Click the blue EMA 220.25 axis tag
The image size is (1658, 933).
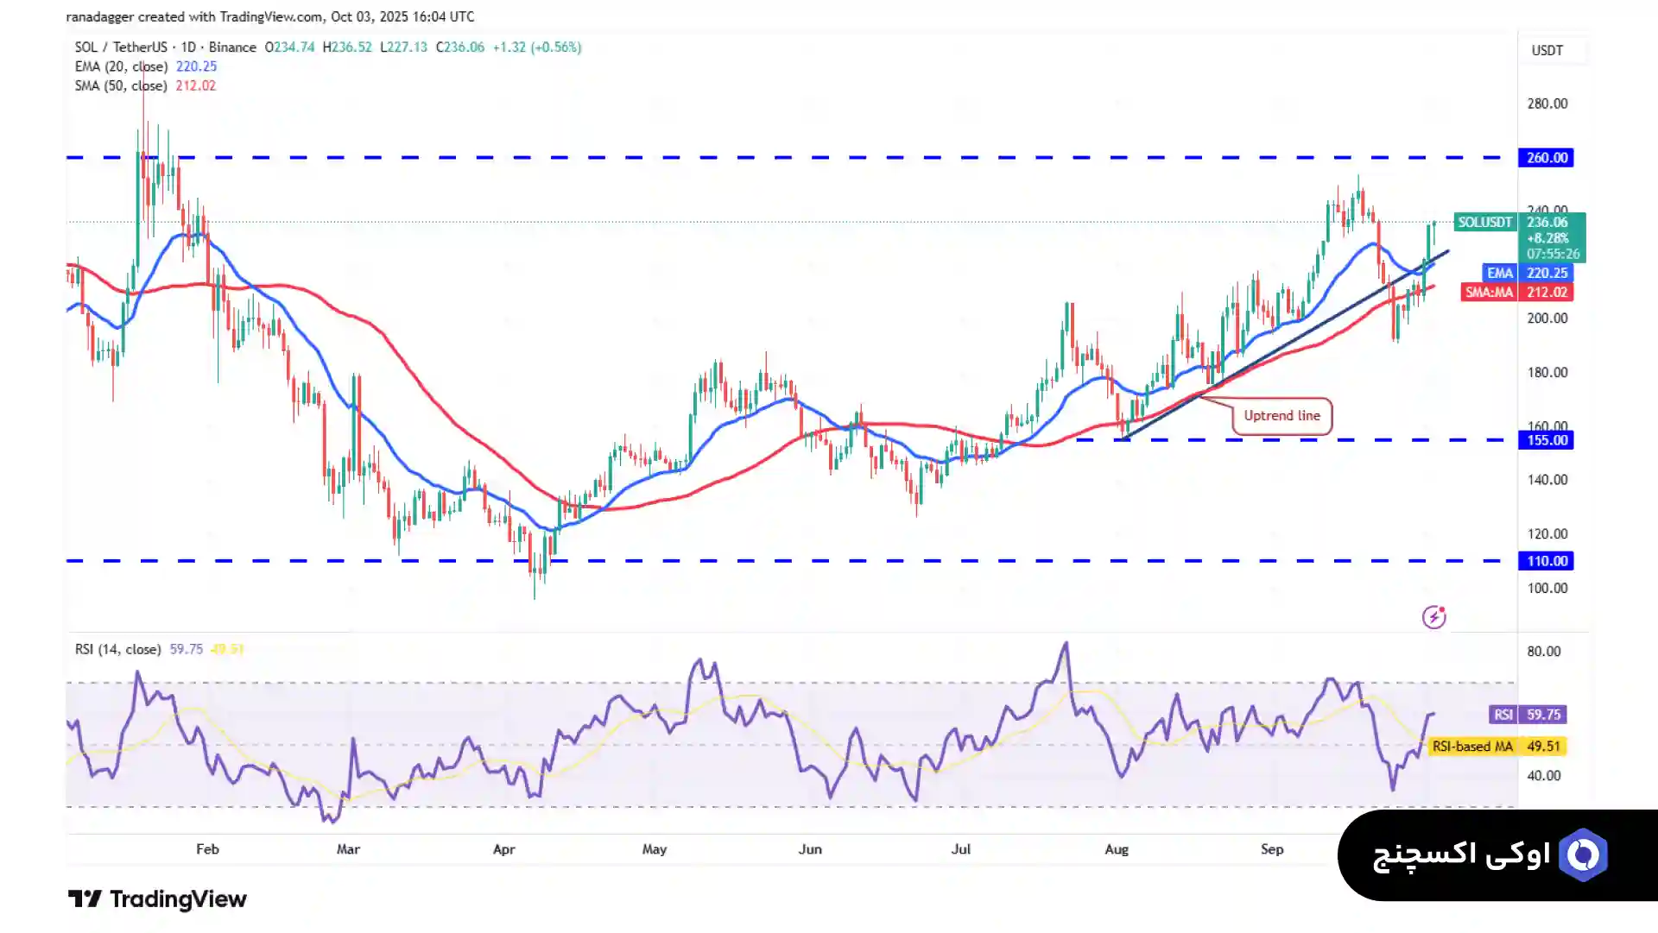(x=1527, y=273)
